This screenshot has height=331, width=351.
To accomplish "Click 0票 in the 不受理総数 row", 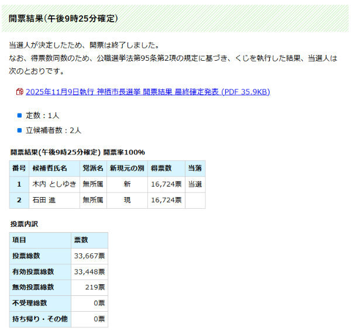I will pos(99,304).
